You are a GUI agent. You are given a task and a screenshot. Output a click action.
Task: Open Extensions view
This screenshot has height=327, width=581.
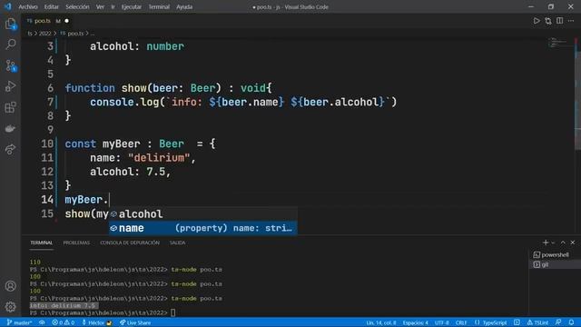(x=10, y=107)
